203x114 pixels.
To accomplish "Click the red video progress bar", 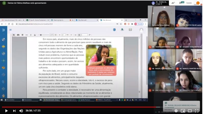I will pyautogui.click(x=79, y=107).
